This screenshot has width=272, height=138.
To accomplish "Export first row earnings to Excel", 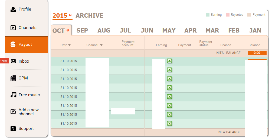I will tap(169, 61).
